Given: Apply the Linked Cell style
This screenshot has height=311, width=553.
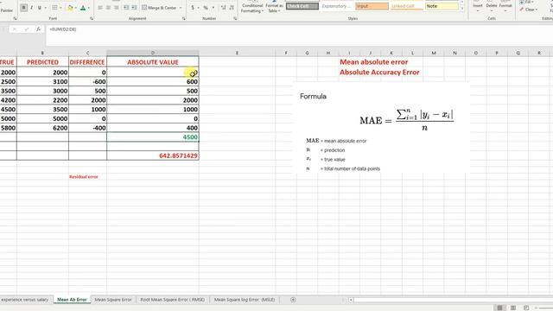Looking at the screenshot, I should pos(406,6).
